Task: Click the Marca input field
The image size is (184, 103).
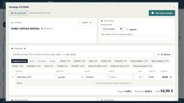Action: click(120, 77)
